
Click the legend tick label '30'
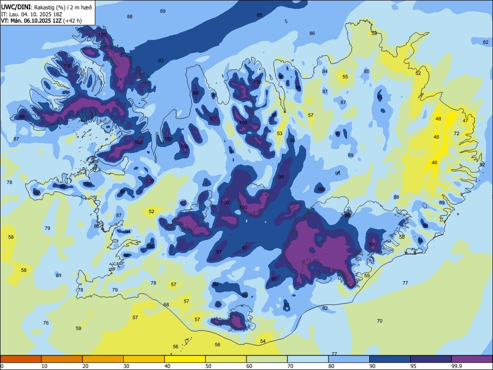[126, 366]
